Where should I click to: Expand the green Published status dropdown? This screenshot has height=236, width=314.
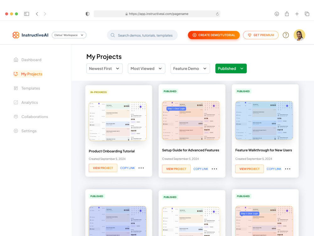coord(231,69)
